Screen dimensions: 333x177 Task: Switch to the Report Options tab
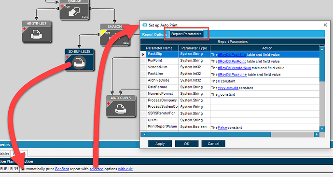[154, 34]
